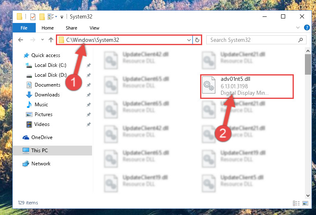The image size is (316, 215).
Task: Open the File menu
Action: [x=24, y=28]
